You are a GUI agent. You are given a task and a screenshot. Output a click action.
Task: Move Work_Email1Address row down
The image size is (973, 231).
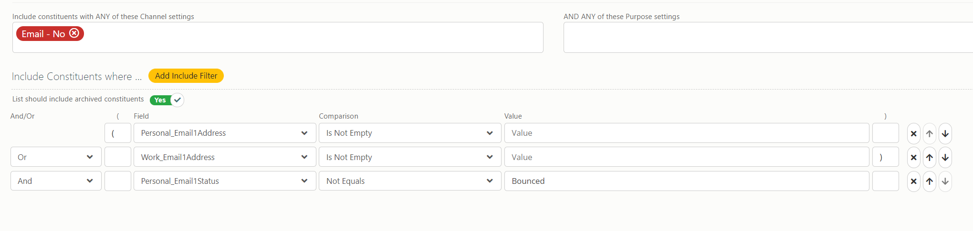[945, 157]
